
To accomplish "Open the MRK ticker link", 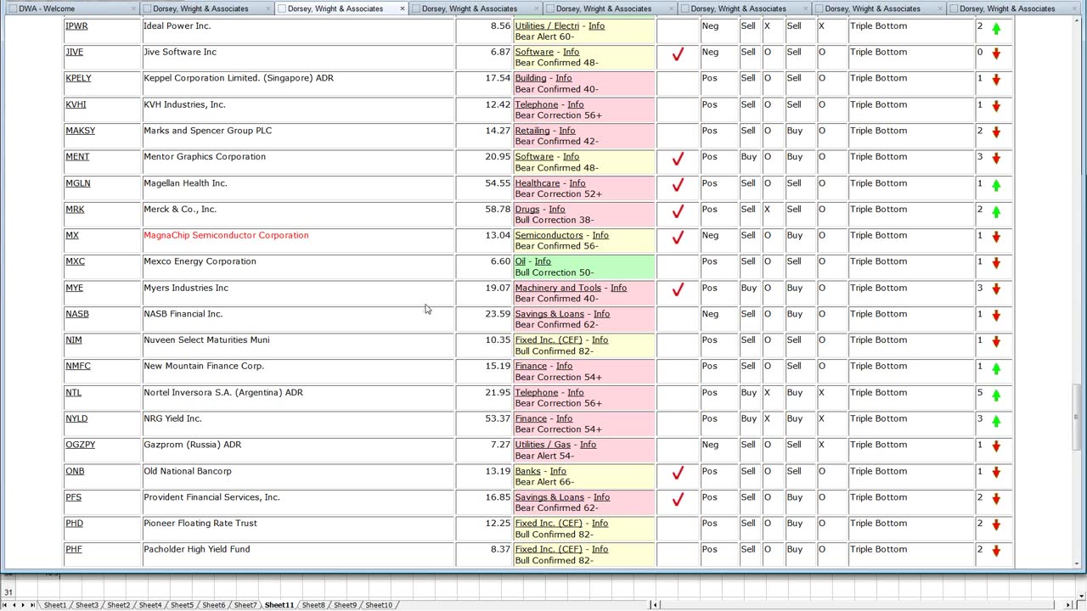I will (x=75, y=210).
